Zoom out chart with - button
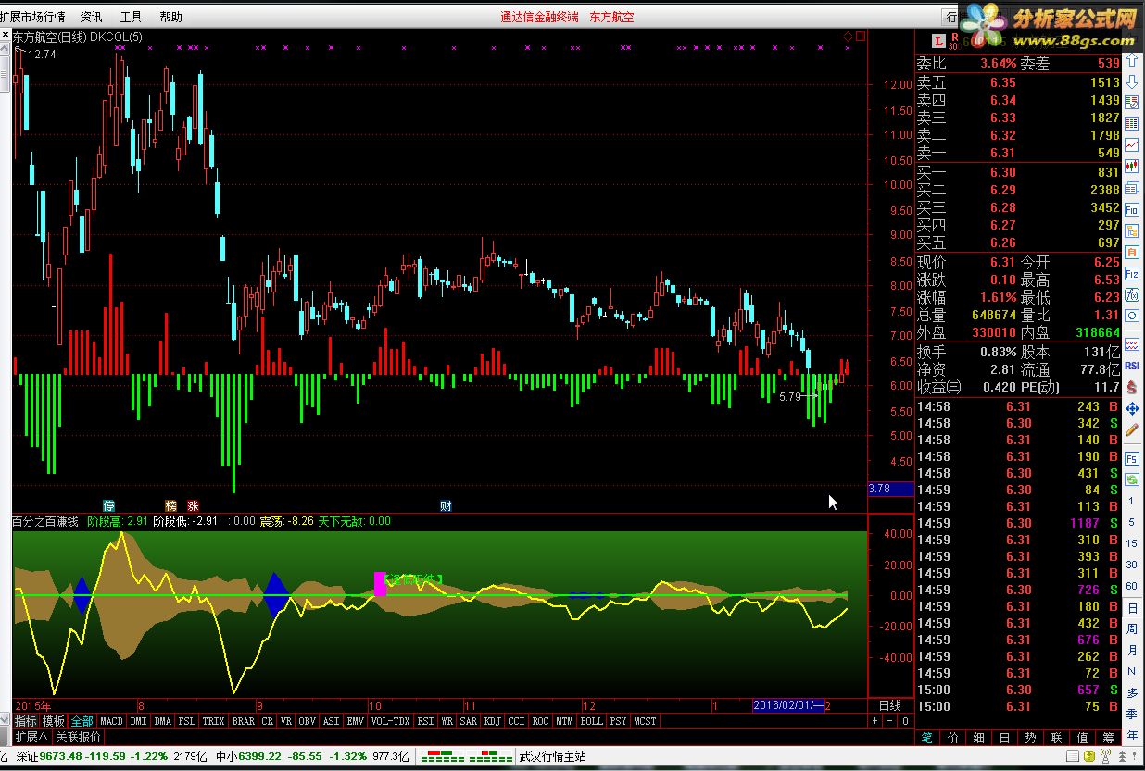Viewport: 1145px width, 771px height. (891, 721)
